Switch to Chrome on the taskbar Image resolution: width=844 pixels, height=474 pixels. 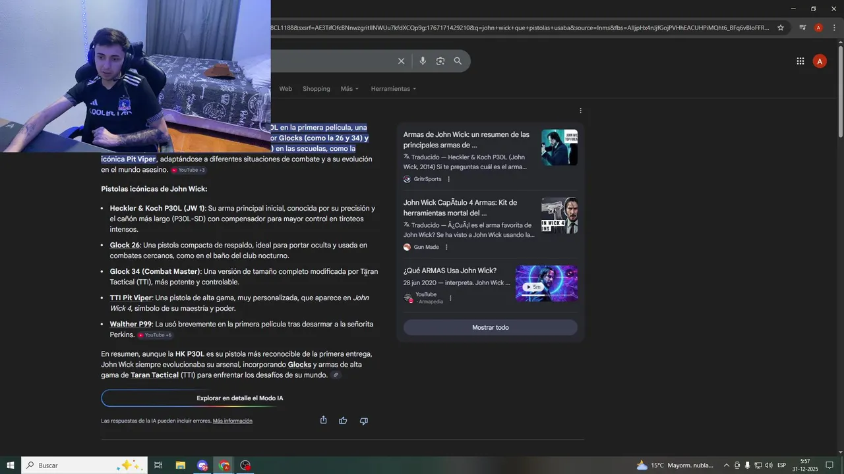point(224,465)
